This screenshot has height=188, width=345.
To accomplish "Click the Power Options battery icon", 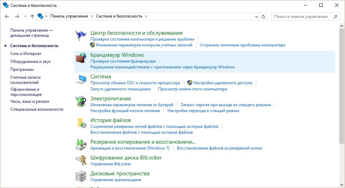I will [81, 101].
